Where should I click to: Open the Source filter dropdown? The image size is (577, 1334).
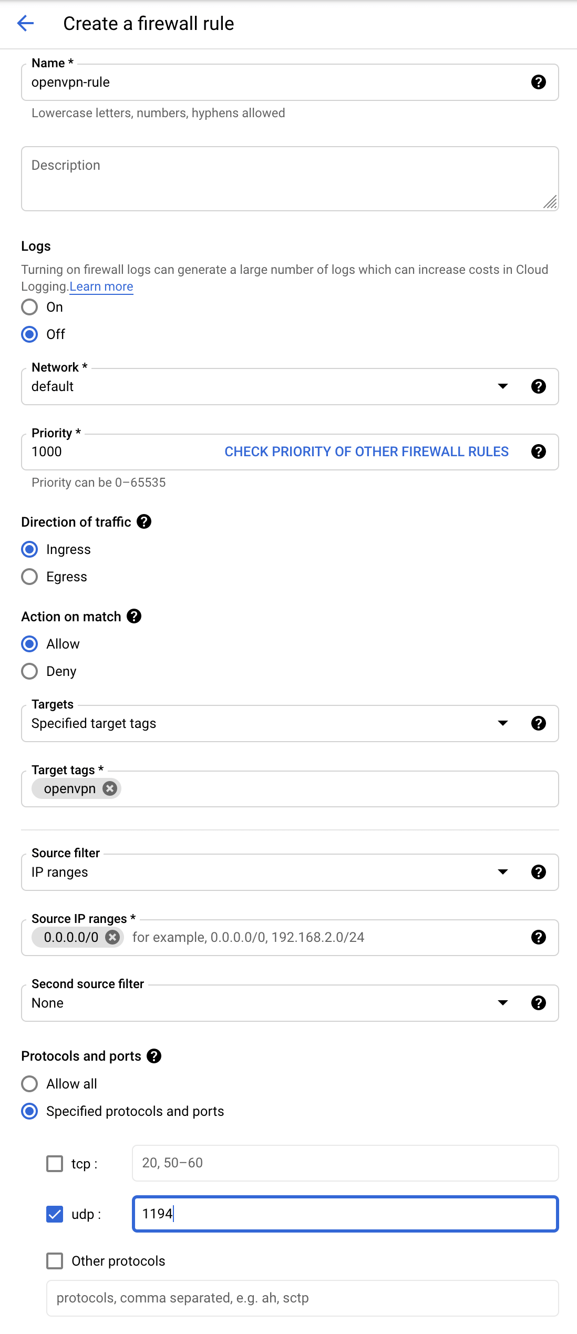pos(502,872)
